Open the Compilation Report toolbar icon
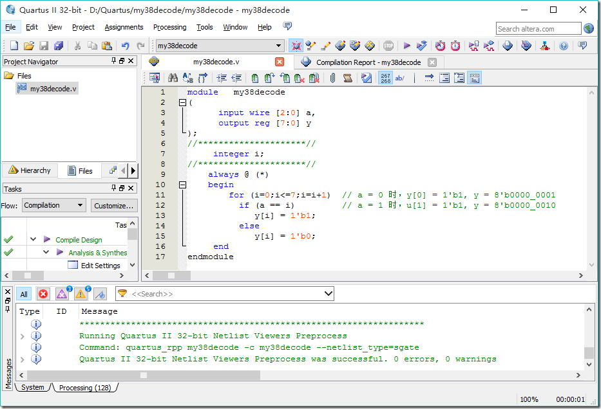 click(508, 46)
